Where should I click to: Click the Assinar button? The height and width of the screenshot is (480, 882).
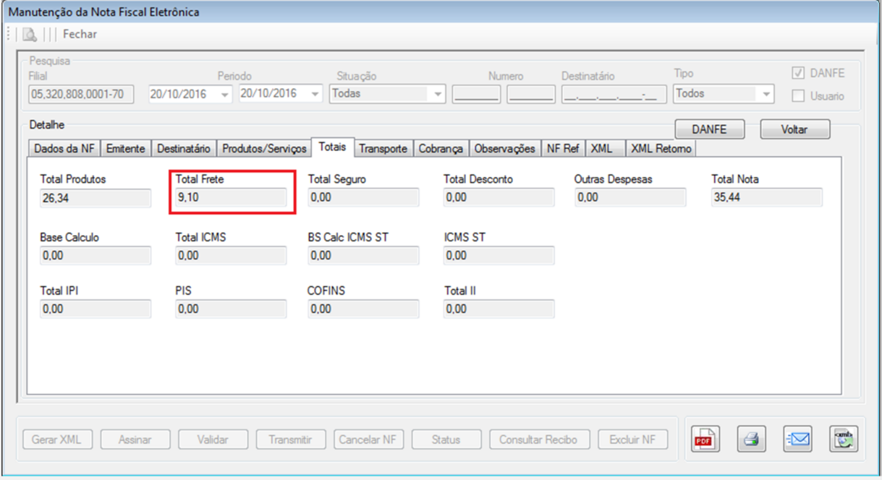135,440
